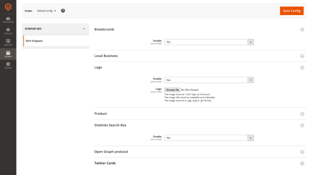Screen dimensions: 312x175
Task: Collapse the Breadcrumb section toggle
Action: point(302,30)
